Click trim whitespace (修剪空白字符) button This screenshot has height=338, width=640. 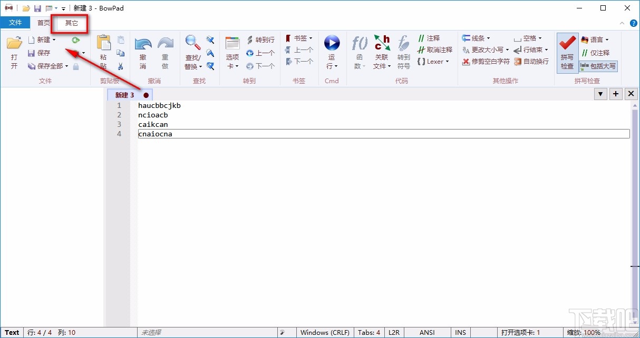click(486, 61)
